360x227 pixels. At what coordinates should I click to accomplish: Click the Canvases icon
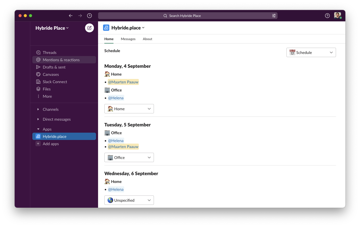click(x=38, y=74)
